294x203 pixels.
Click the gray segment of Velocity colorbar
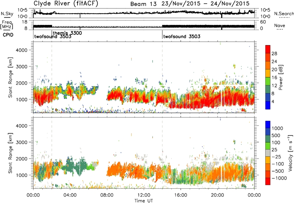[268, 153]
